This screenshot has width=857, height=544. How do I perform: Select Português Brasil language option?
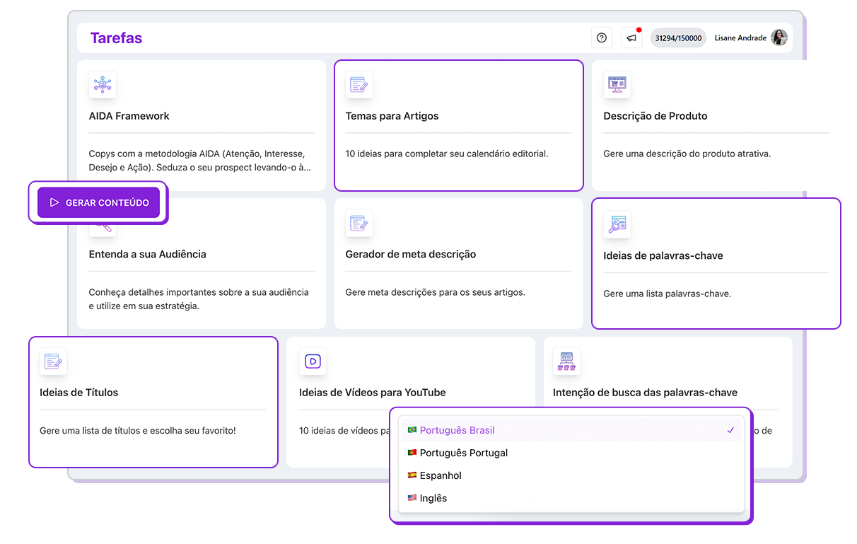(457, 430)
